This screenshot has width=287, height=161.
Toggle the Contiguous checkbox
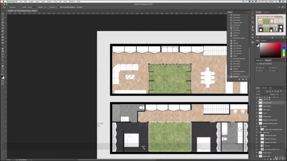pyautogui.click(x=68, y=7)
